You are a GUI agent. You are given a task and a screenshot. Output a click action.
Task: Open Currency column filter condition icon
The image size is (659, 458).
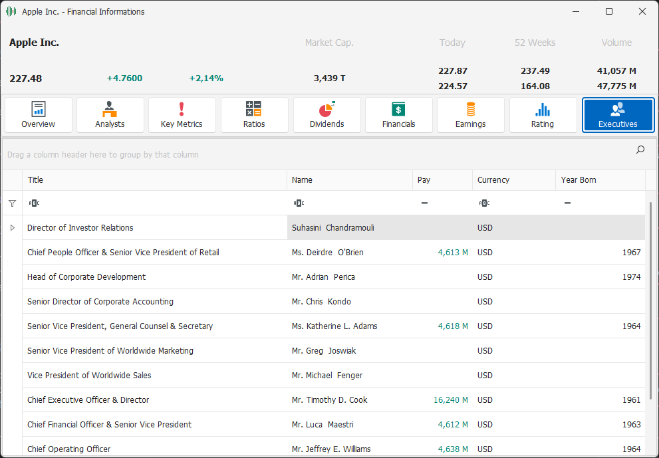(x=483, y=203)
